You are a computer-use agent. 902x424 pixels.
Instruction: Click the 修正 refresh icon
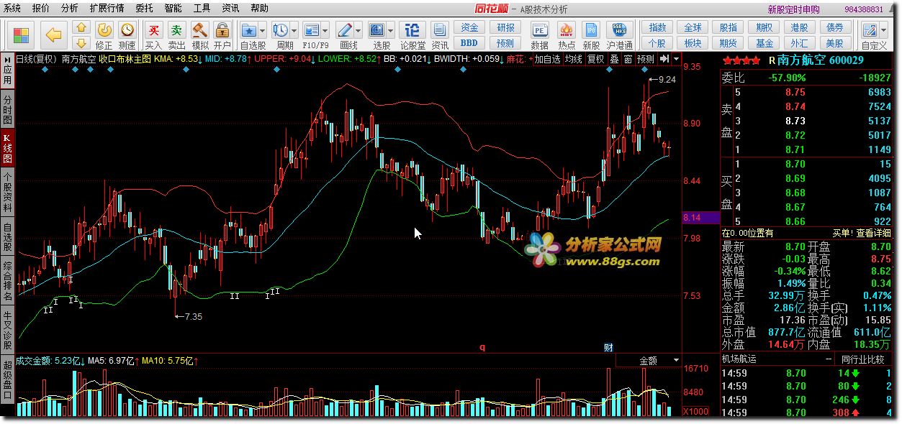[104, 29]
